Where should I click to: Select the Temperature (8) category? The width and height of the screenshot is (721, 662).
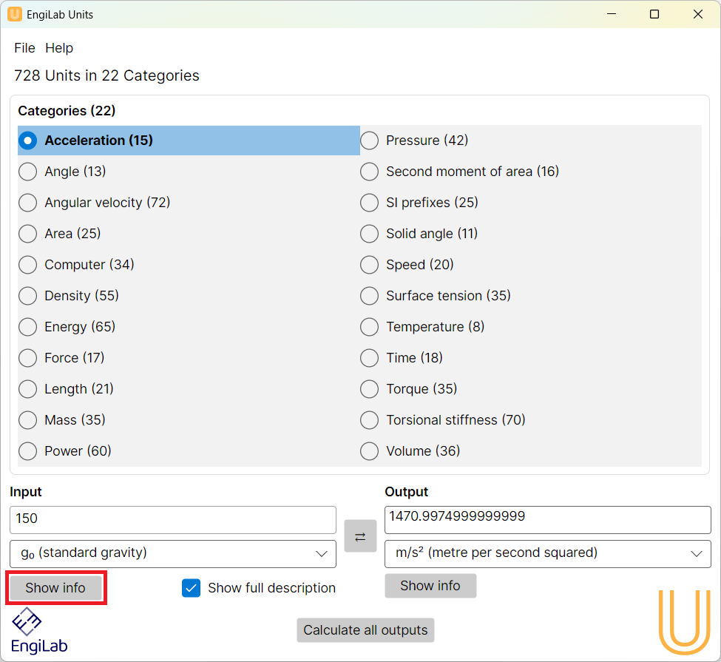click(370, 327)
